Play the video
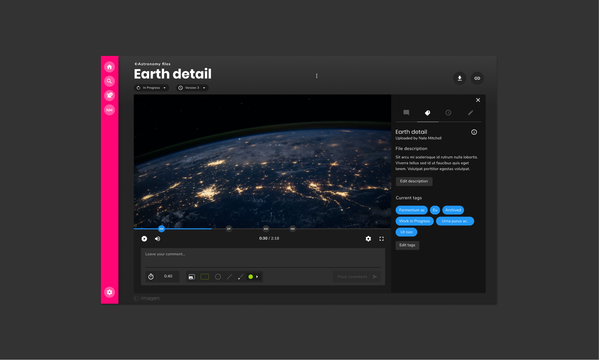The width and height of the screenshot is (599, 360). (144, 239)
